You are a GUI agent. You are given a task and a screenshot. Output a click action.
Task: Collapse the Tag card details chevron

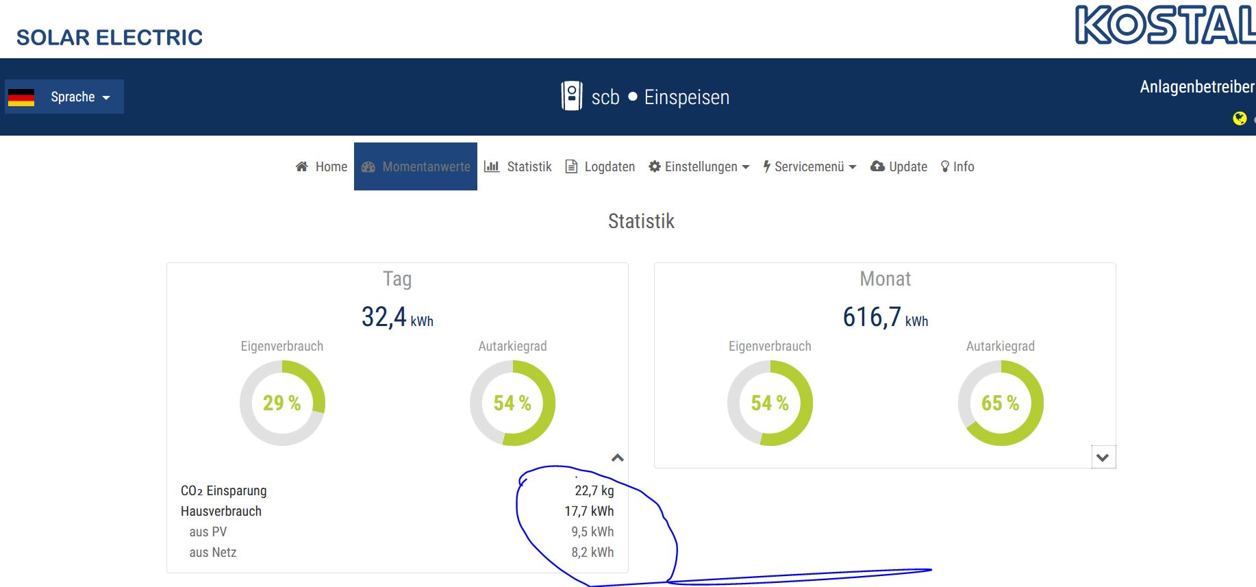tap(618, 458)
